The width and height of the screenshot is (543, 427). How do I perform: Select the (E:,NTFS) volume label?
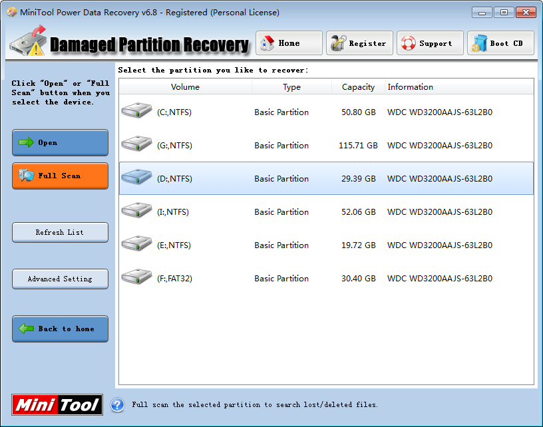click(x=174, y=245)
